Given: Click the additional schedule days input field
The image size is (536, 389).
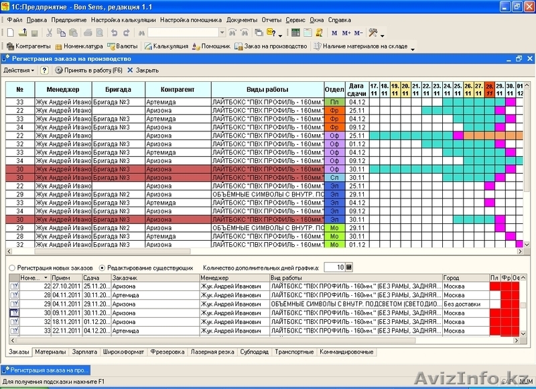Looking at the screenshot, I should [334, 268].
